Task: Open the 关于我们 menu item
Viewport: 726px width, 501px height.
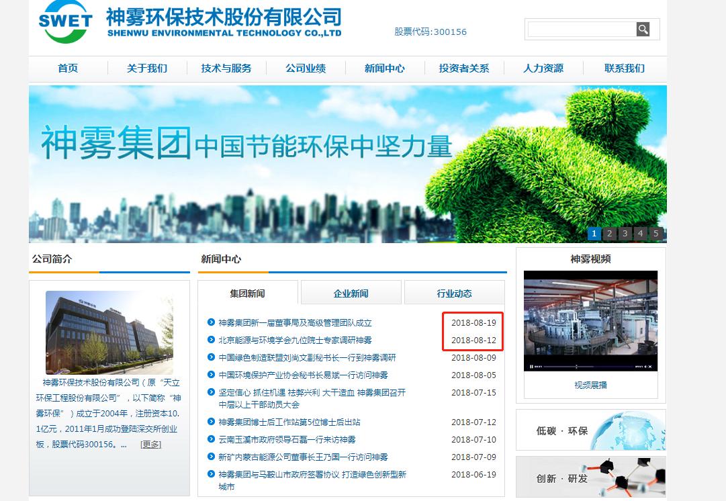Action: (x=147, y=69)
